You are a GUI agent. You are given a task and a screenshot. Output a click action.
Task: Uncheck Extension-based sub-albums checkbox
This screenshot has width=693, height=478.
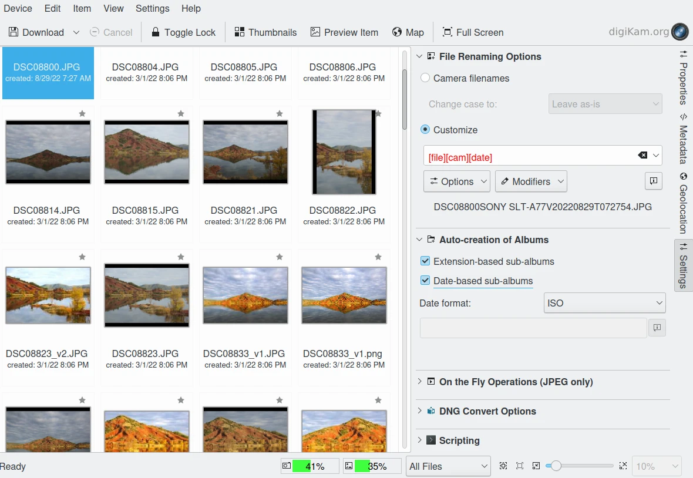pos(426,261)
